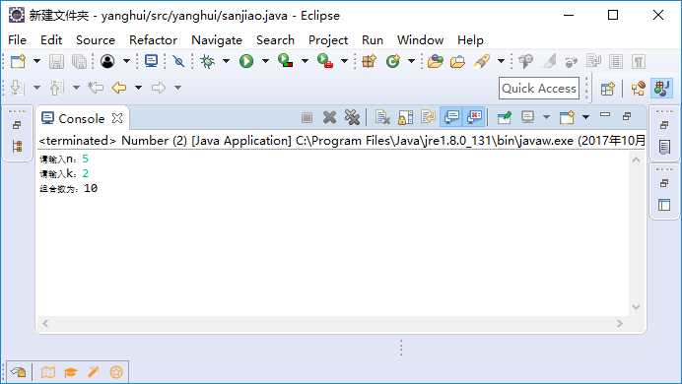Viewport: 682px width, 384px height.
Task: Open the New file dropdown arrow
Action: [x=37, y=61]
